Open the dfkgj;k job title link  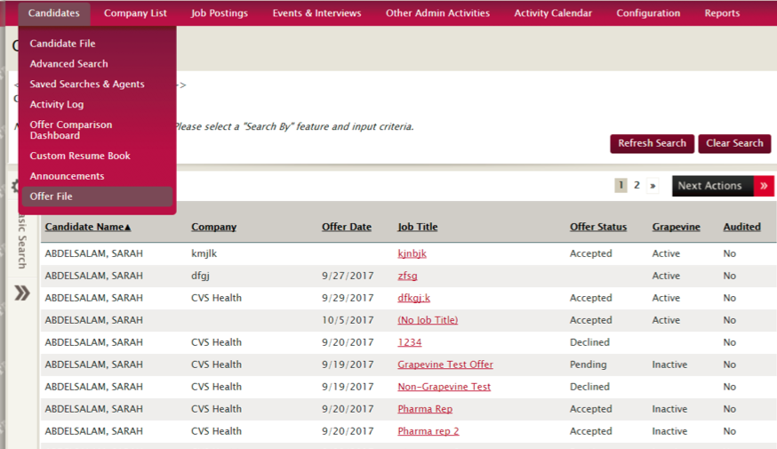tap(413, 299)
